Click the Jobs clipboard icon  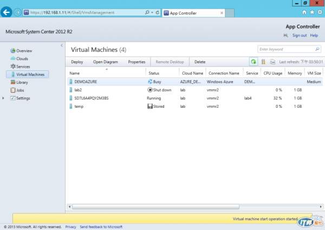pyautogui.click(x=13, y=90)
